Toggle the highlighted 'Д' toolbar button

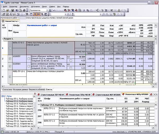pyautogui.click(x=35, y=14)
